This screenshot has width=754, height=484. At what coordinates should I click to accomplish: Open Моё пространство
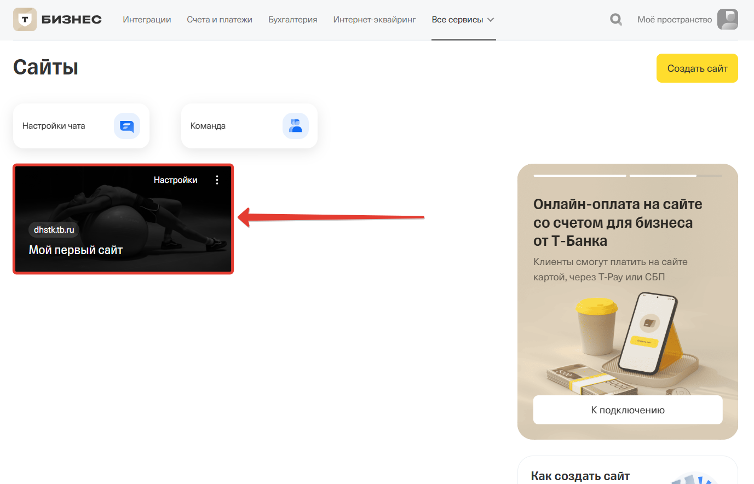click(675, 20)
